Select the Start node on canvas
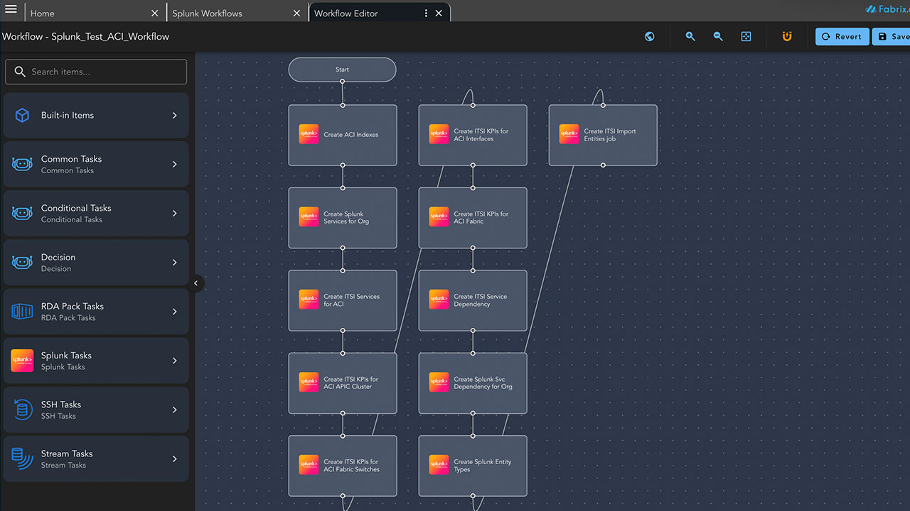 (x=342, y=70)
